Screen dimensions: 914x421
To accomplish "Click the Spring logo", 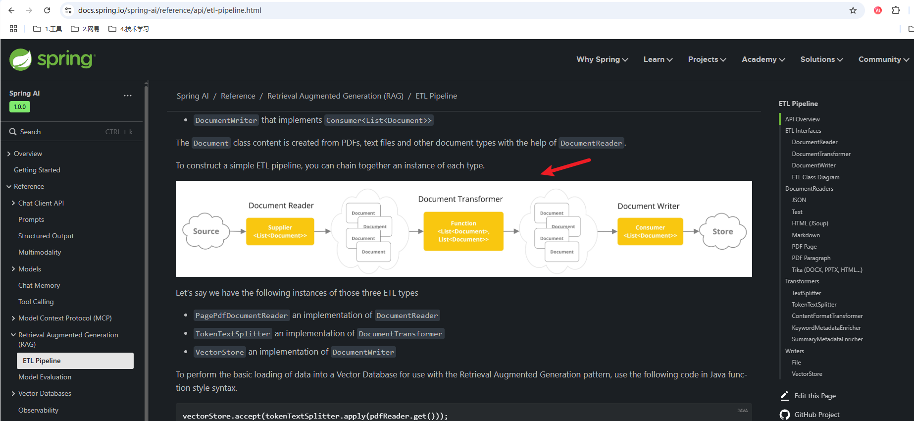I will click(52, 59).
